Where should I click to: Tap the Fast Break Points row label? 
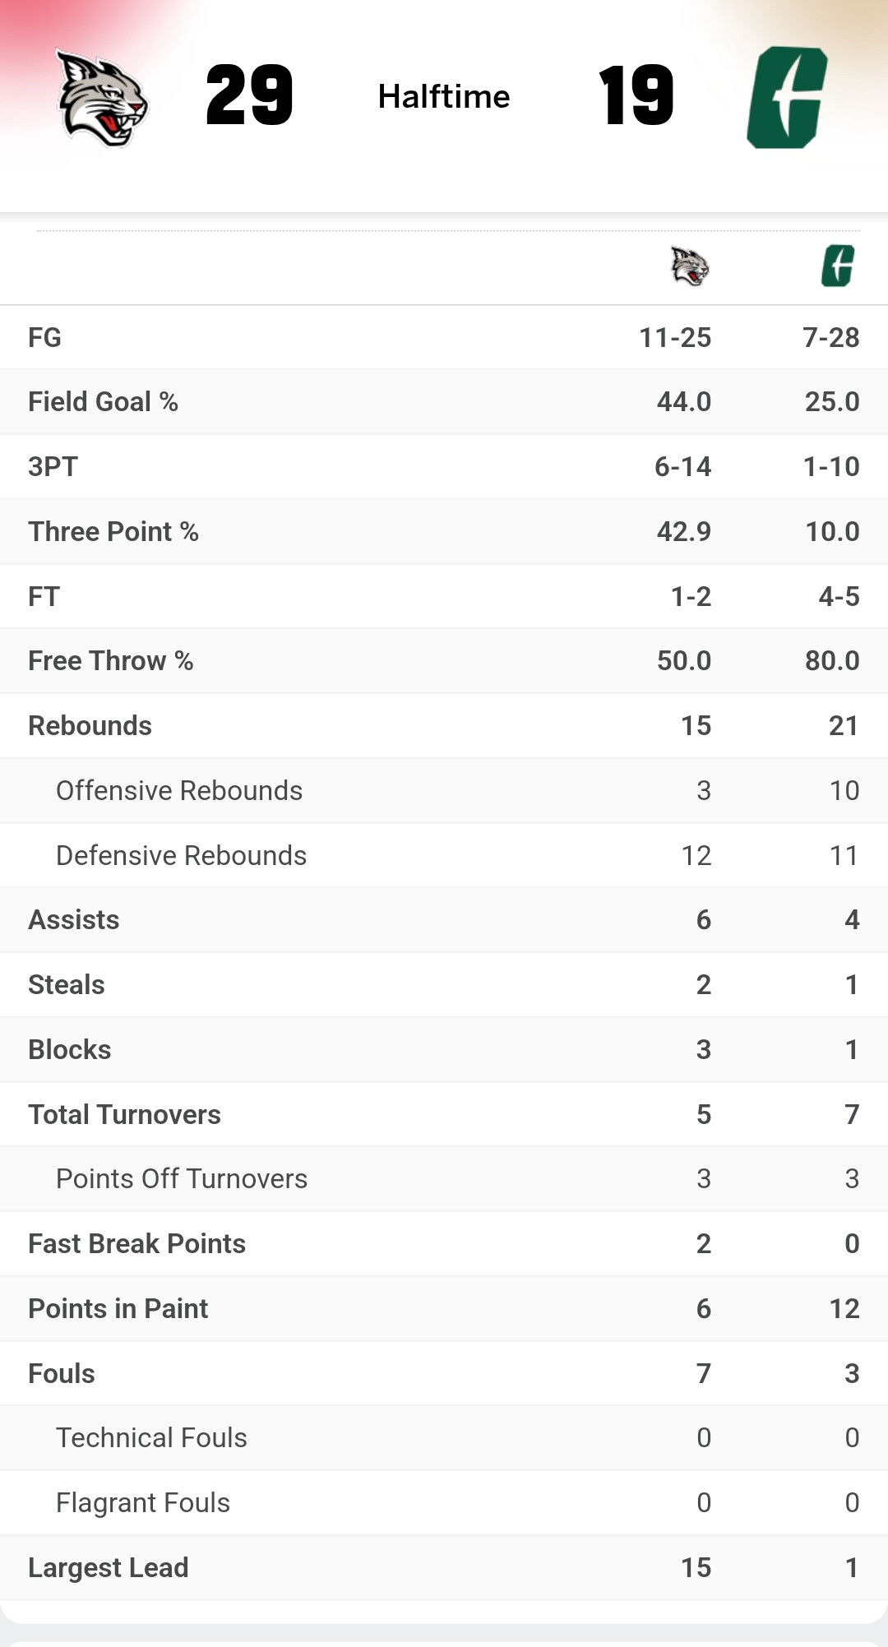137,1244
